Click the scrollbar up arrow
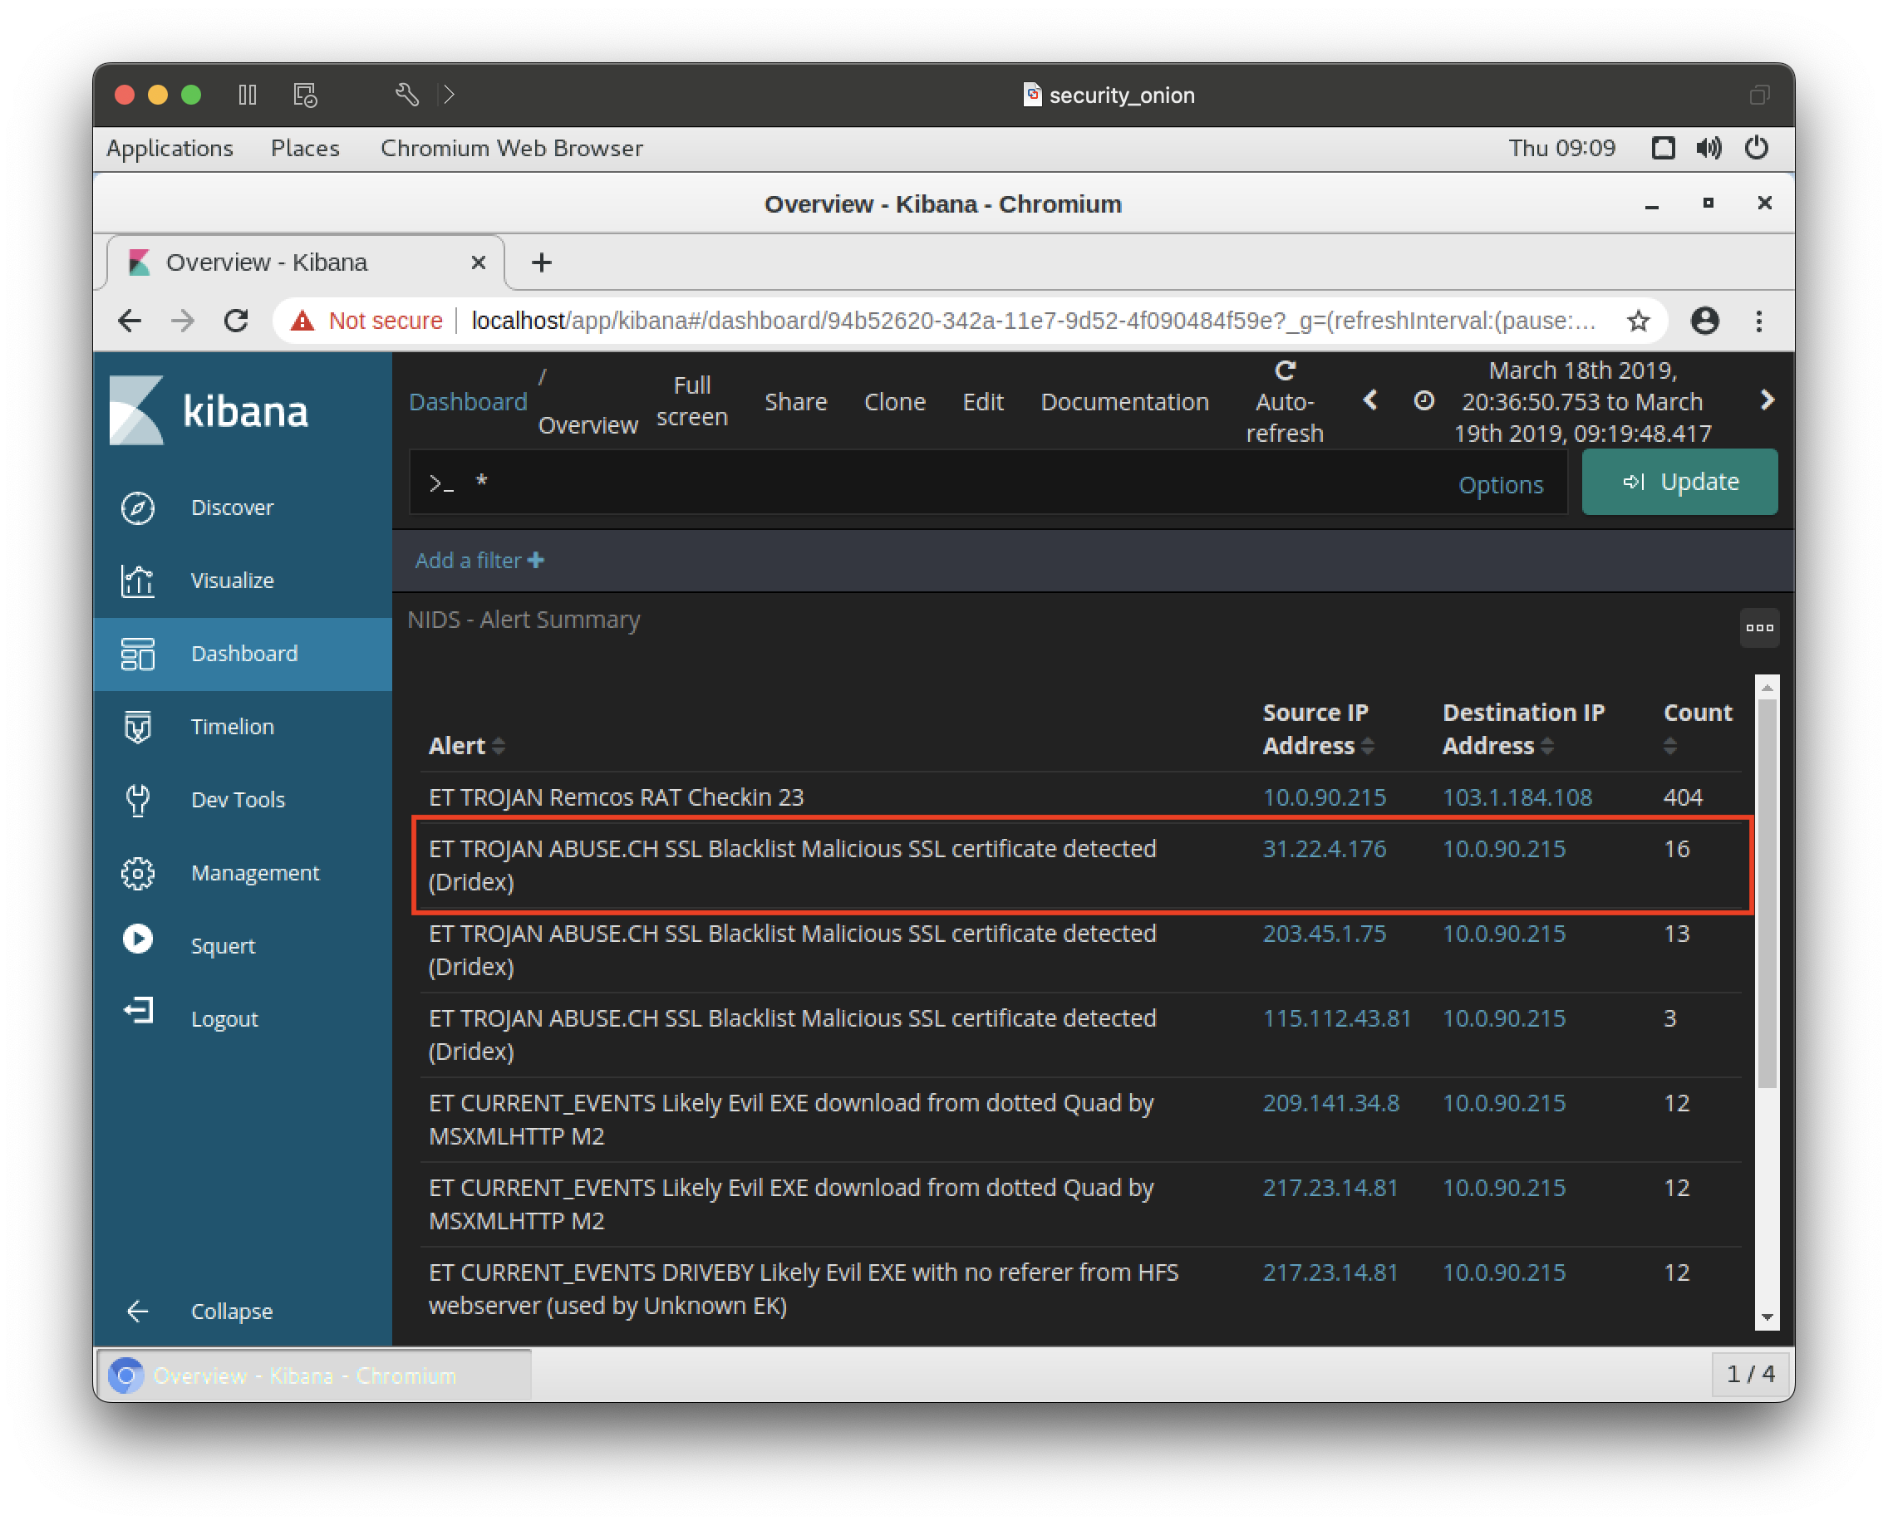The width and height of the screenshot is (1888, 1525). point(1766,688)
